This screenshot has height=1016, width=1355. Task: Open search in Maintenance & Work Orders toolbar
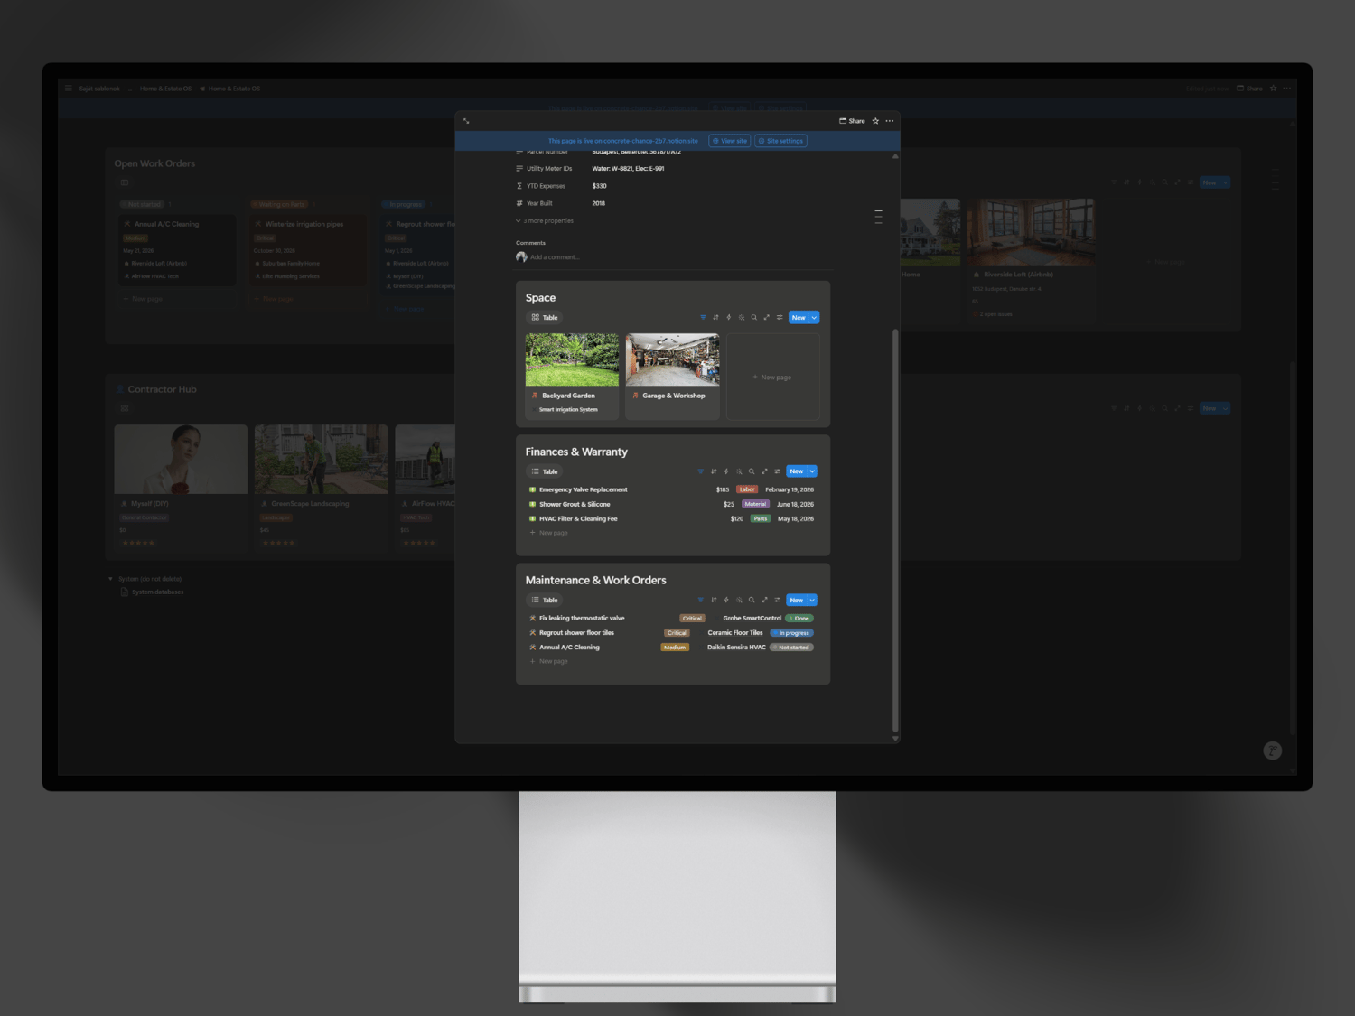click(752, 600)
